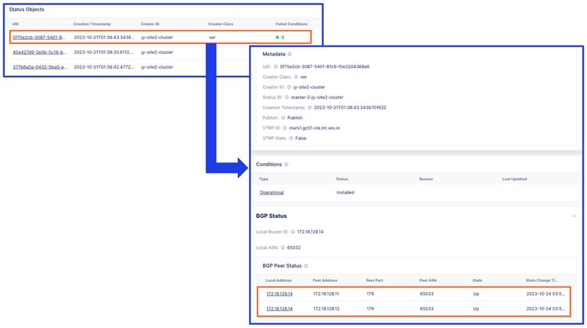Click the Operational condition type link
Image resolution: width=587 pixels, height=328 pixels.
(x=272, y=193)
